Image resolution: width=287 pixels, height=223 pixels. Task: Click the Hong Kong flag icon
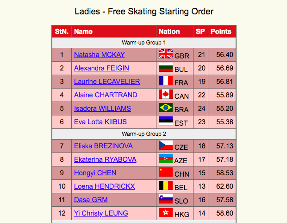[x=165, y=212]
